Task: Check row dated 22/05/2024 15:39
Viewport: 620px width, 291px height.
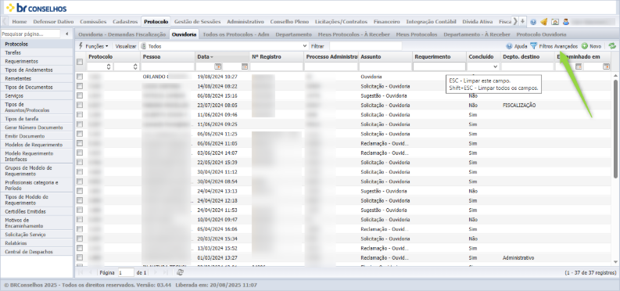Action: pos(80,162)
